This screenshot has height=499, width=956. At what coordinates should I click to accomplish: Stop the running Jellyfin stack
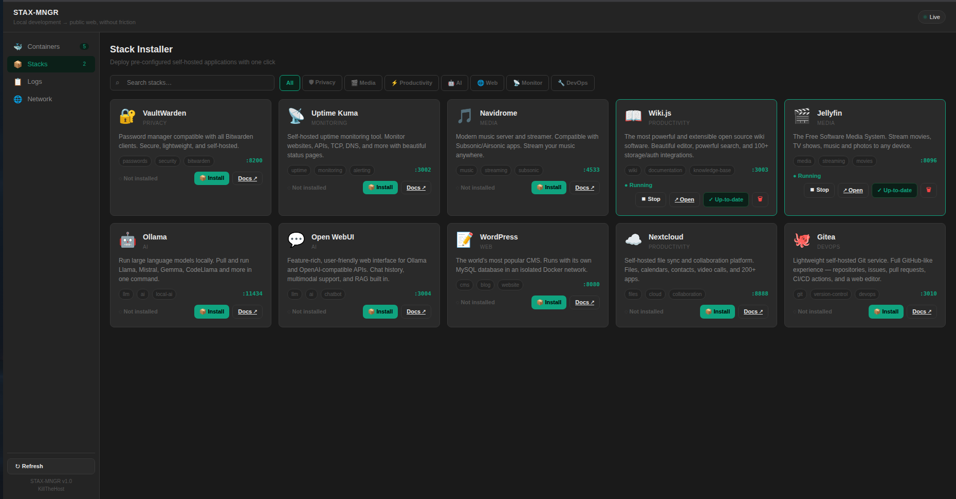click(819, 190)
